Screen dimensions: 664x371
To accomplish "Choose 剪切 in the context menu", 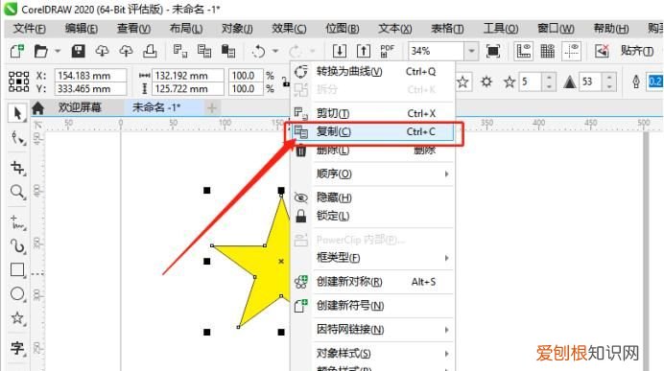I will pos(372,113).
